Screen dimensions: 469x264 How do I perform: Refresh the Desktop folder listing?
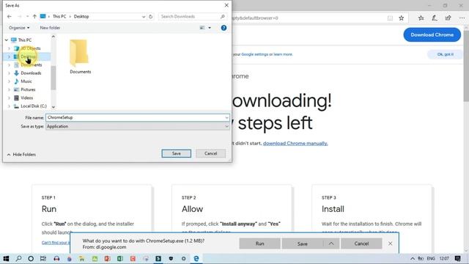pyautogui.click(x=151, y=16)
